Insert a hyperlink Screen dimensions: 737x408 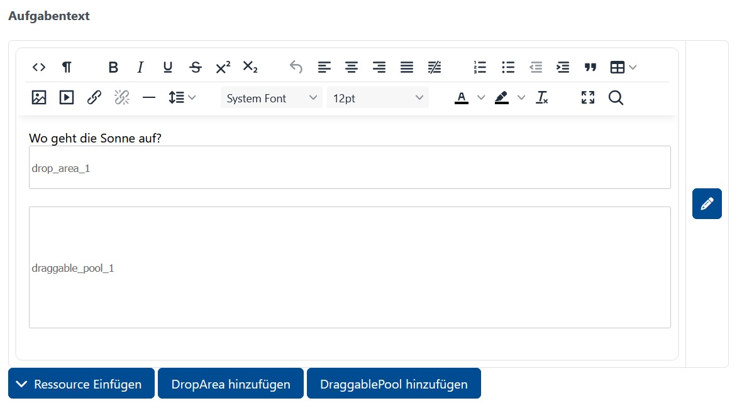pyautogui.click(x=94, y=98)
